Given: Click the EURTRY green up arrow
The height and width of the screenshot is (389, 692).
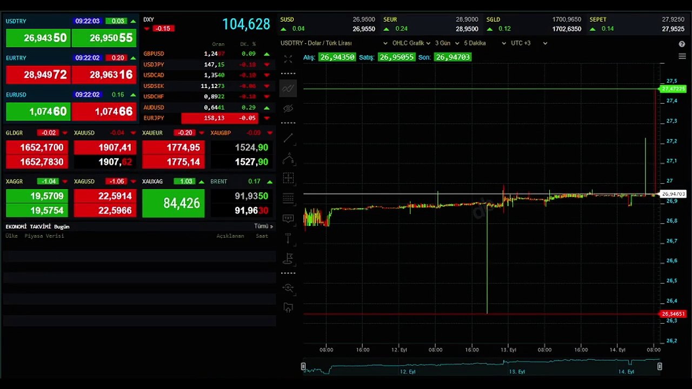Looking at the screenshot, I should [133, 58].
